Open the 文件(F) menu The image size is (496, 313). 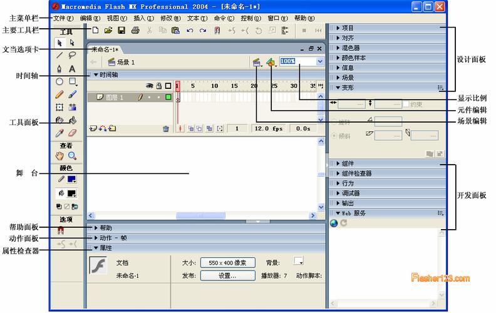[x=63, y=18]
